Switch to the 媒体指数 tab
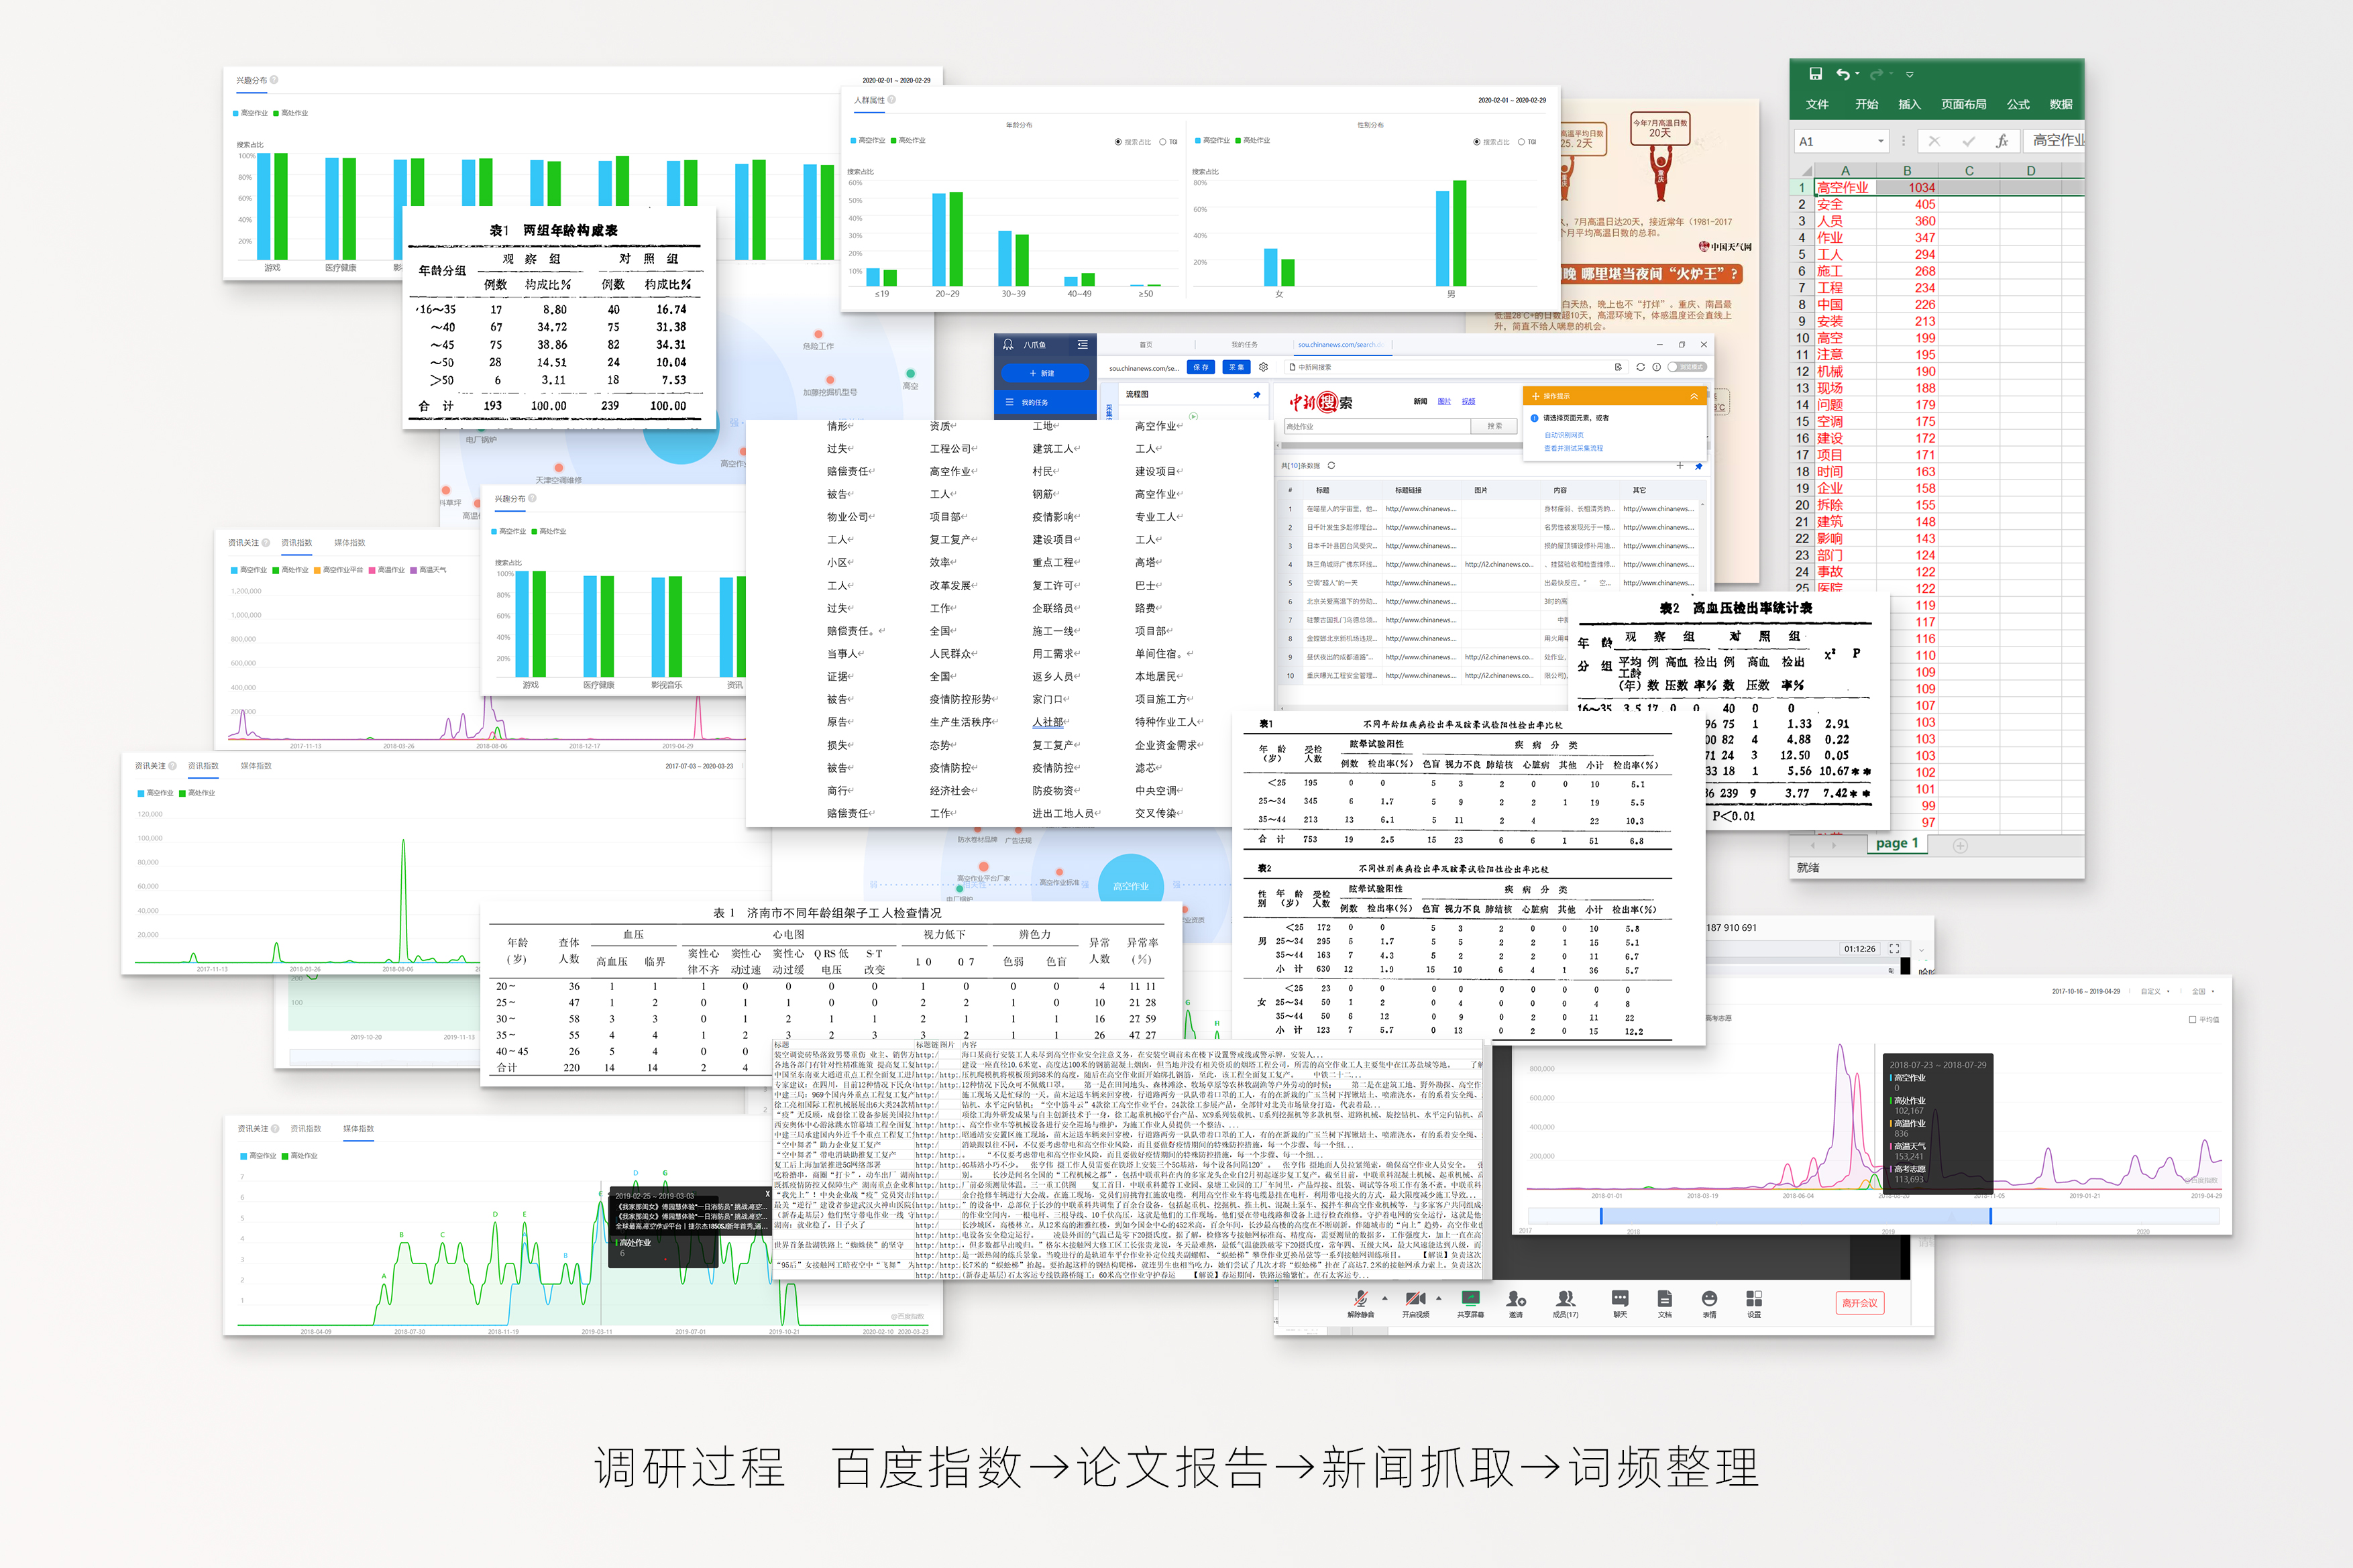Viewport: 2353px width, 1568px height. point(349,543)
